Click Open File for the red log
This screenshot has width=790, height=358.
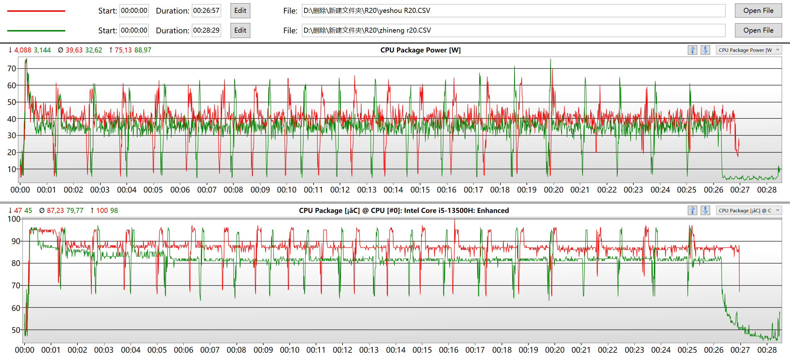758,11
